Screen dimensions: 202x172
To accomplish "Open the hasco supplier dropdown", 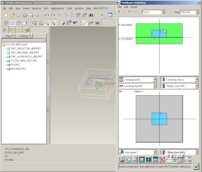I will (163, 12).
